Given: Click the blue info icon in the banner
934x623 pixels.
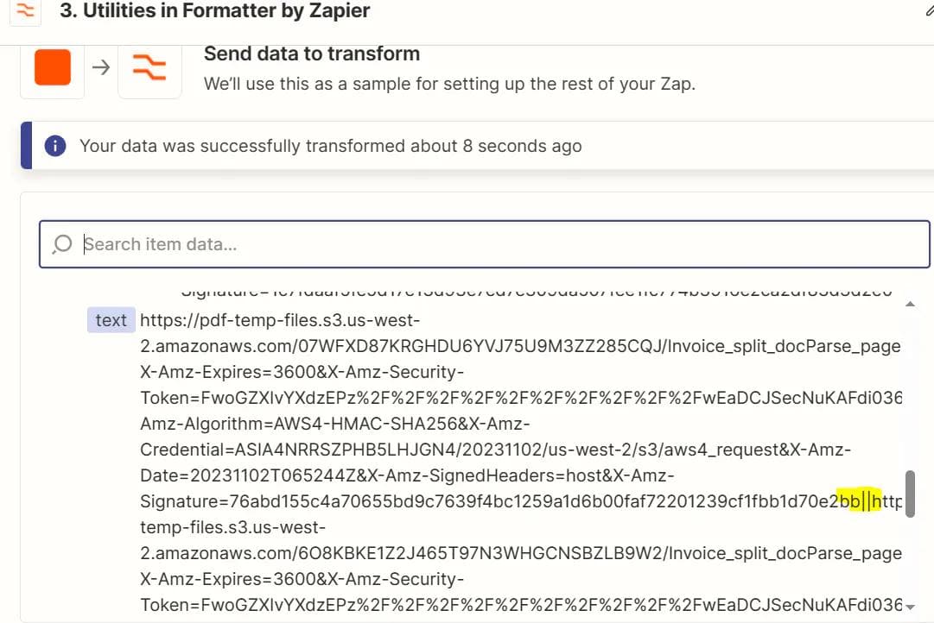Looking at the screenshot, I should click(54, 145).
